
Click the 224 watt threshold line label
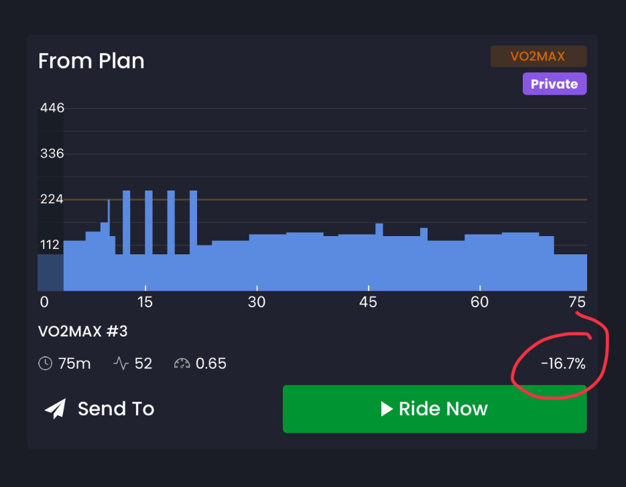pyautogui.click(x=52, y=199)
